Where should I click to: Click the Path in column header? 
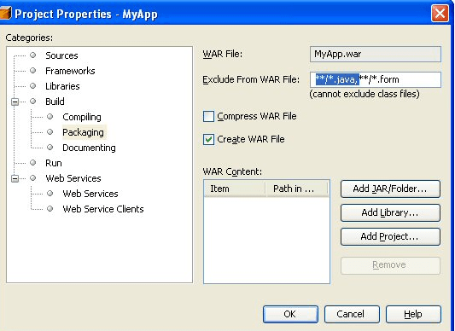click(297, 189)
